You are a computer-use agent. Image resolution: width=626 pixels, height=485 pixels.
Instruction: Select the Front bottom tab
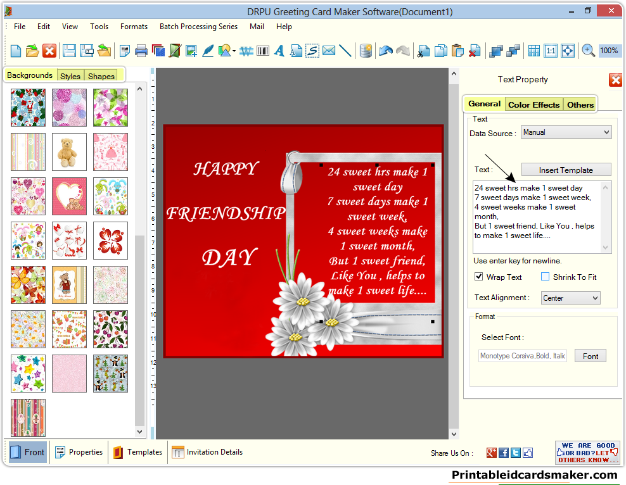(x=27, y=452)
